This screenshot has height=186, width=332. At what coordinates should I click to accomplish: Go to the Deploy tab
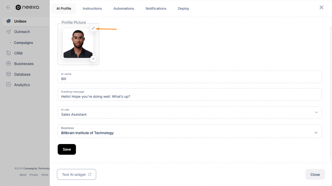(x=184, y=8)
